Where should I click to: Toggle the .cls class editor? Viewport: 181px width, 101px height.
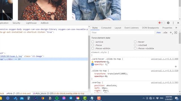(165, 33)
